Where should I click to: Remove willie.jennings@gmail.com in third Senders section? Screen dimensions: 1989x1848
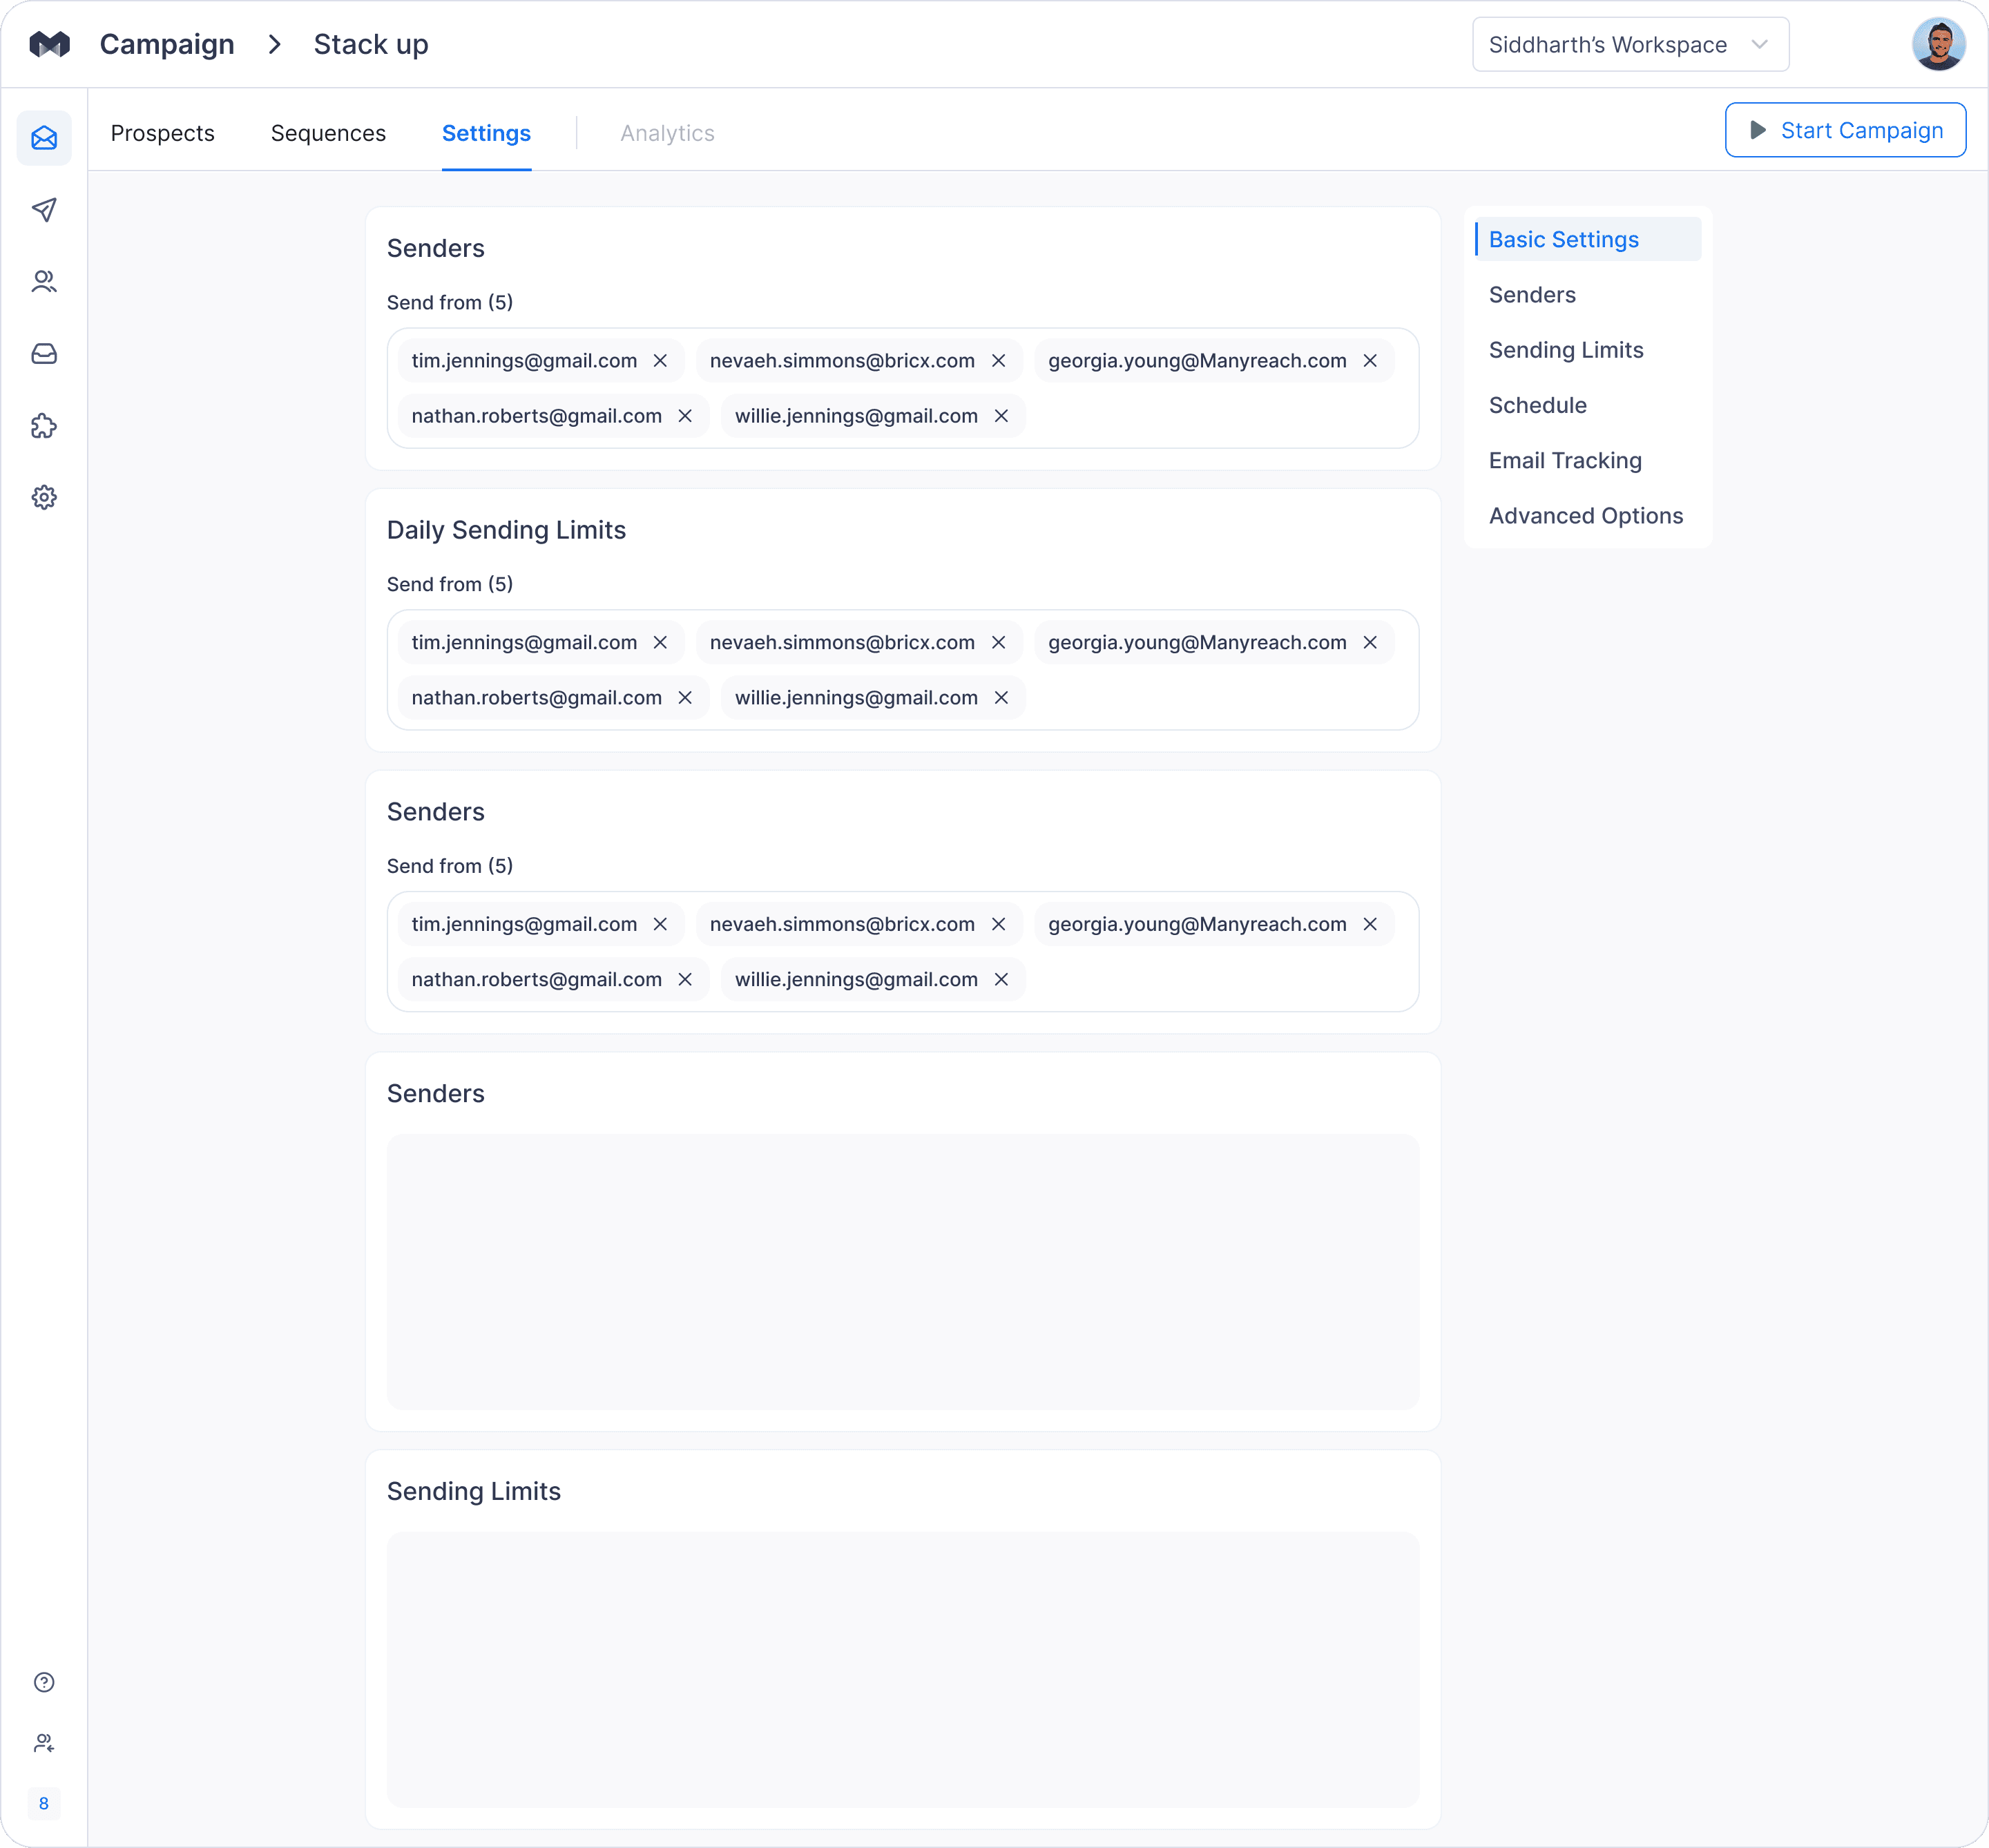1001,980
